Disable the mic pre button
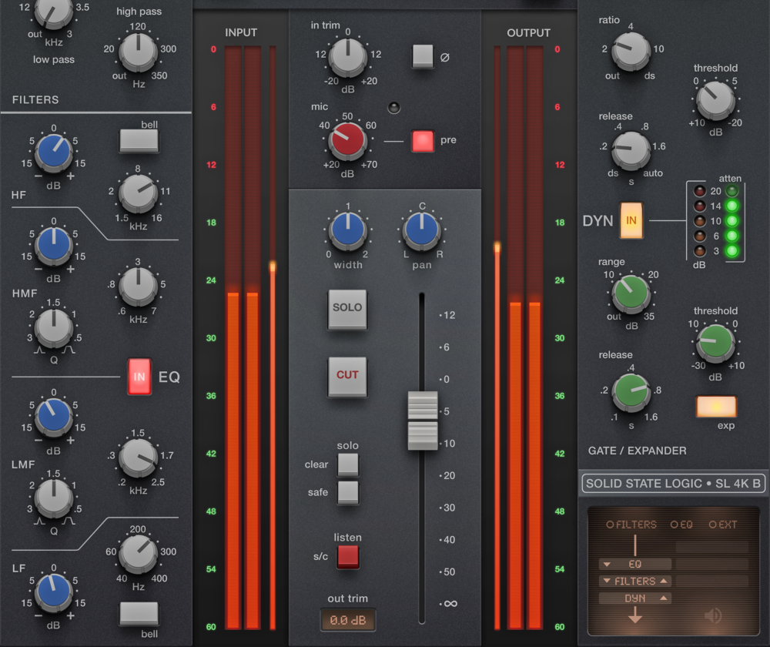This screenshot has height=647, width=770. pos(422,141)
